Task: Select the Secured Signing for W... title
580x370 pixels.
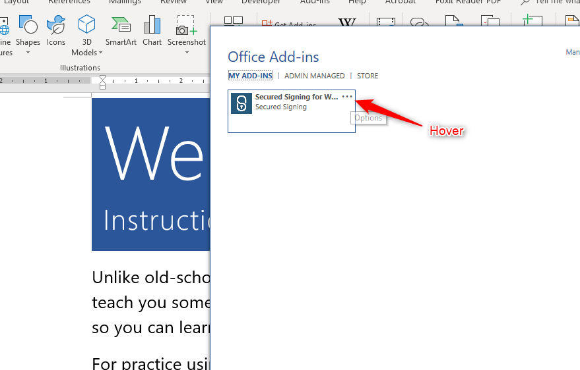Action: pos(296,97)
